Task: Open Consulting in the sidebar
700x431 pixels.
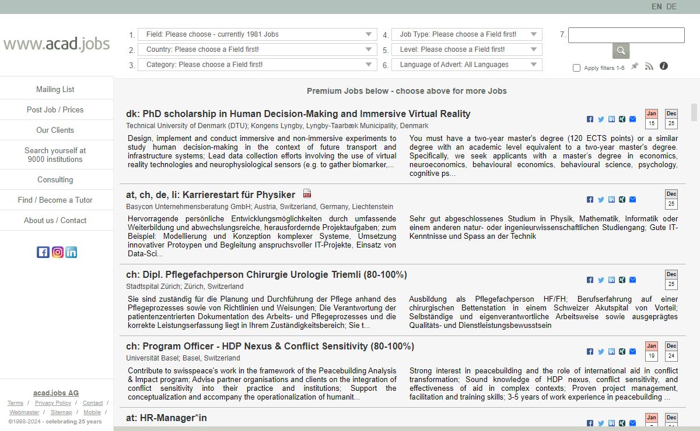Action: (x=55, y=179)
